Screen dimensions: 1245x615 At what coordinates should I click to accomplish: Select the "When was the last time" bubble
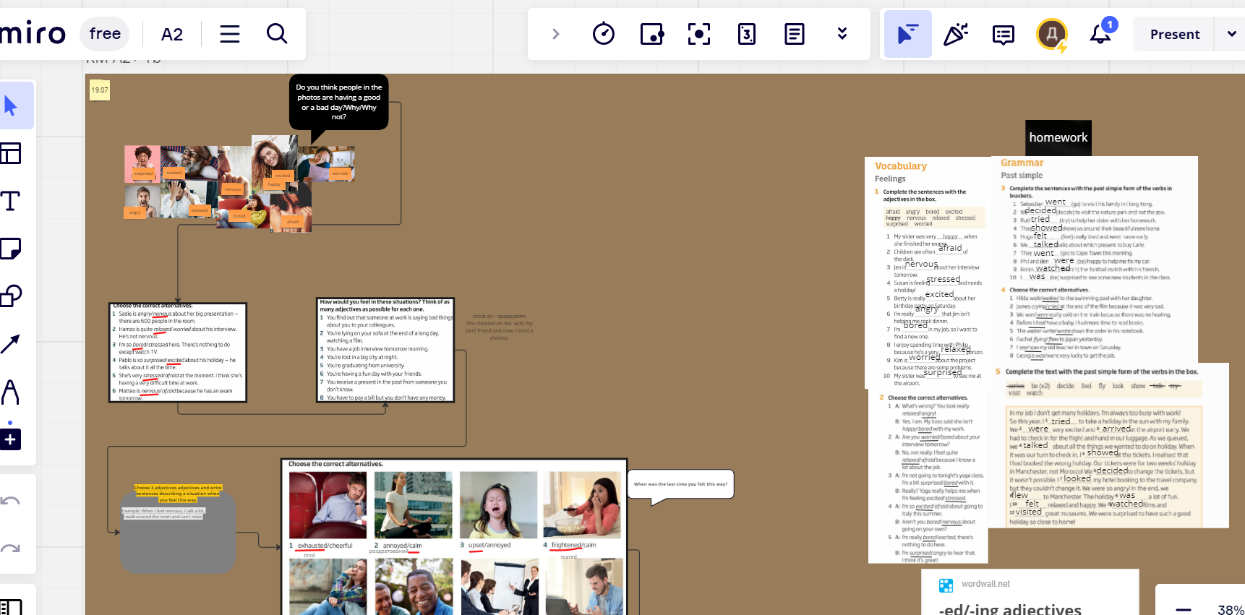(x=681, y=484)
